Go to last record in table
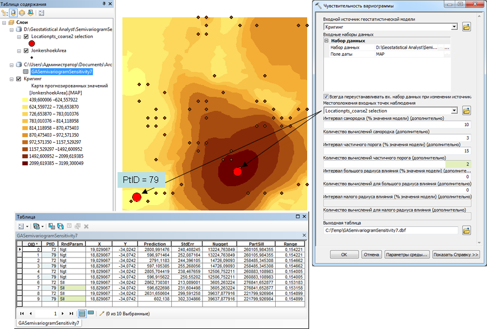This screenshot has width=487, height=329. pyautogui.click(x=72, y=313)
